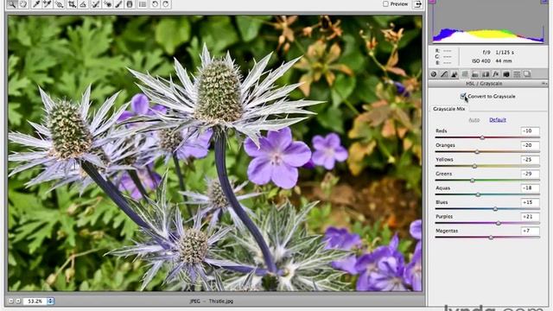Viewport: 553px width, 311px height.
Task: Click the Oranges value field showing -20
Action: [x=530, y=145]
